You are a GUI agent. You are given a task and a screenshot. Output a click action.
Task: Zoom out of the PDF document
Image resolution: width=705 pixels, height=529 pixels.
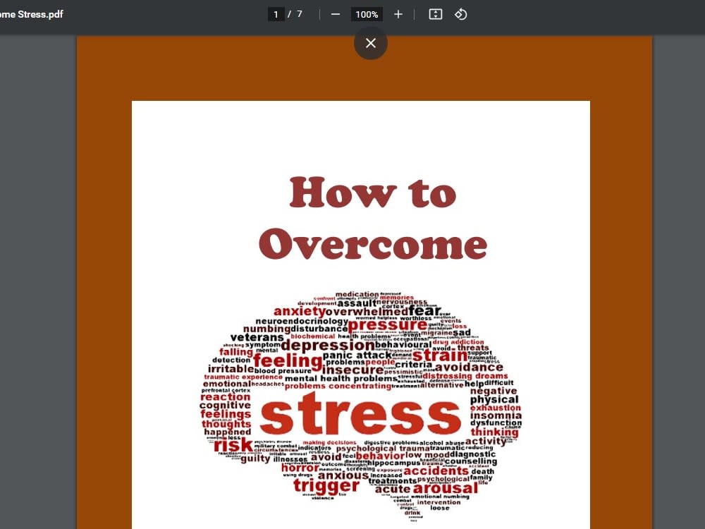coord(336,14)
